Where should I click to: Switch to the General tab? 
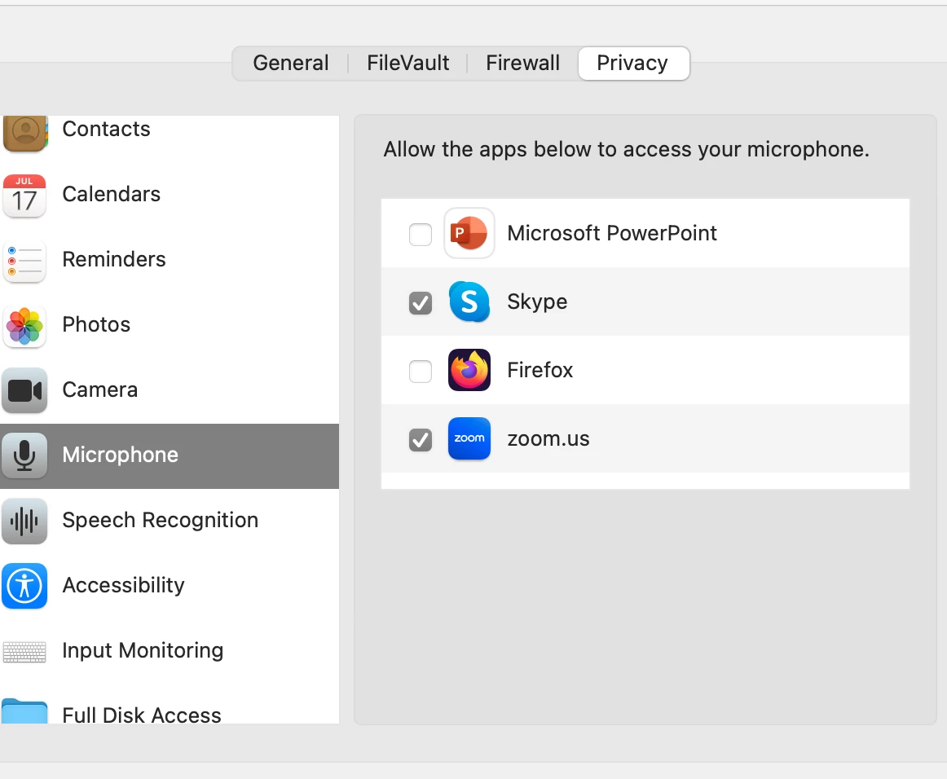(x=290, y=63)
